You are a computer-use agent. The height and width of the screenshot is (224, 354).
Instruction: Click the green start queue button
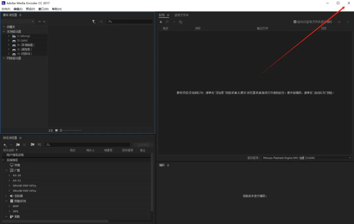click(x=348, y=22)
